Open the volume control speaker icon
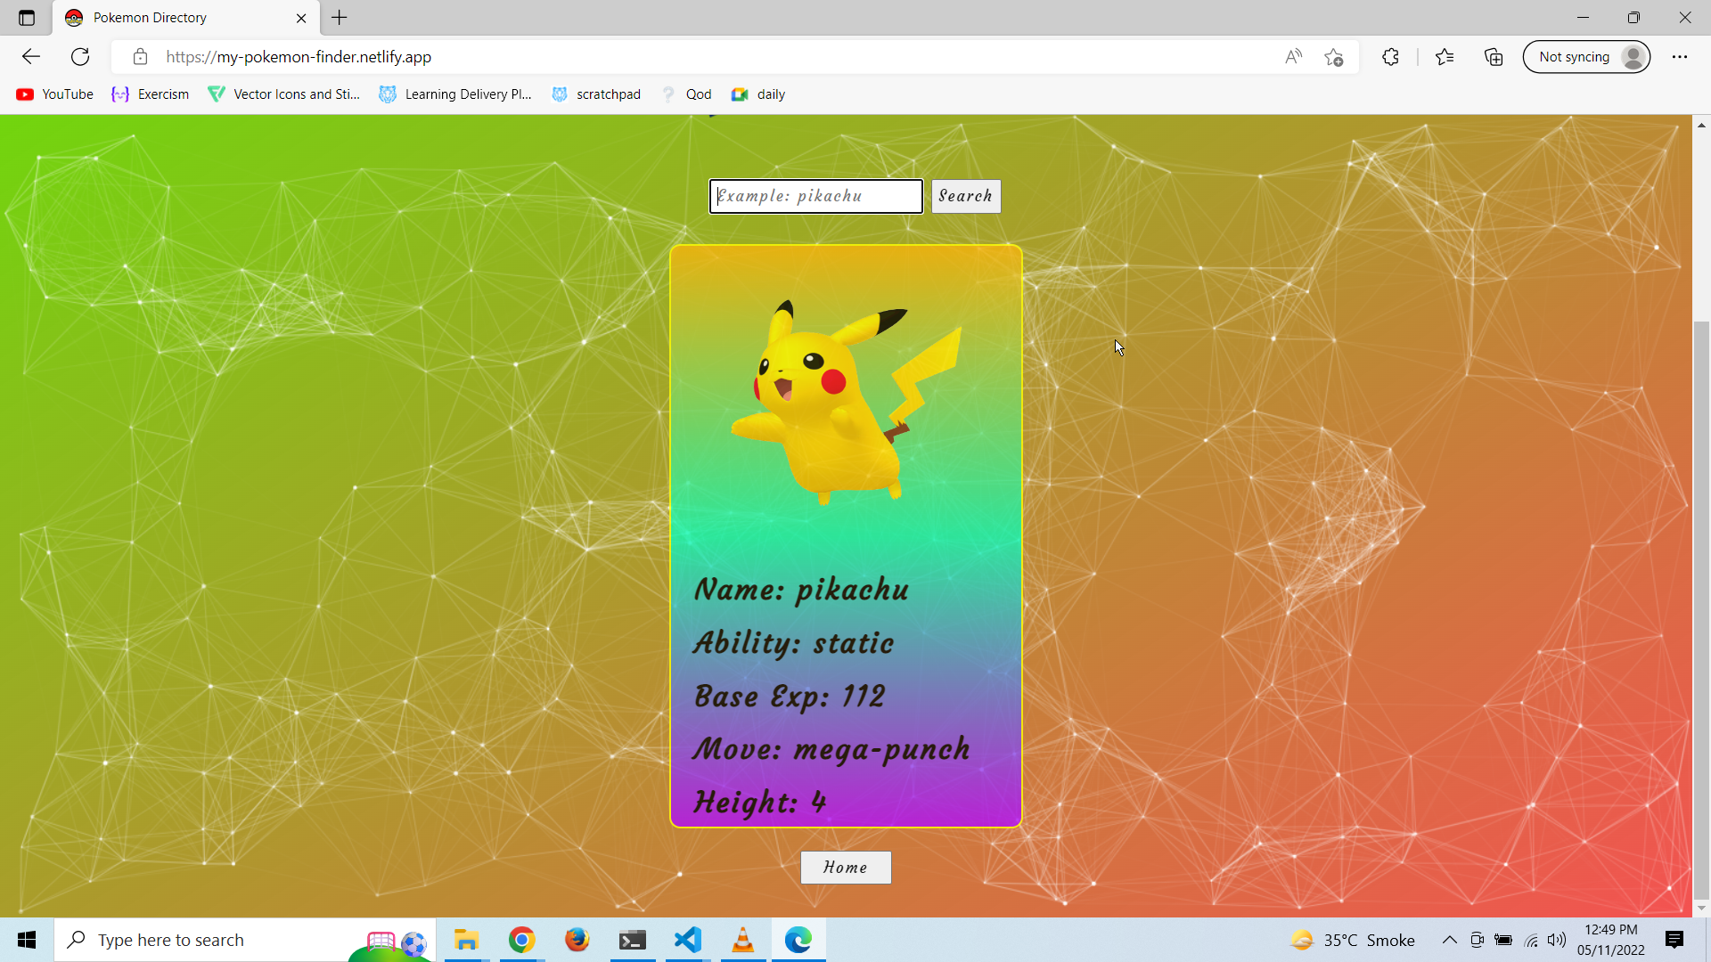This screenshot has height=962, width=1711. click(1557, 940)
